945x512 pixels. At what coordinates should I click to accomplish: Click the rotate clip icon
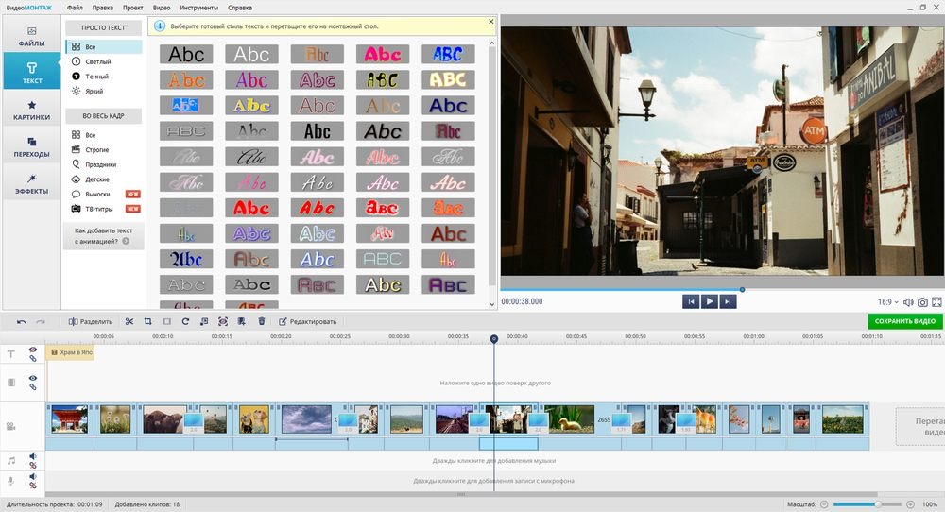pos(185,322)
